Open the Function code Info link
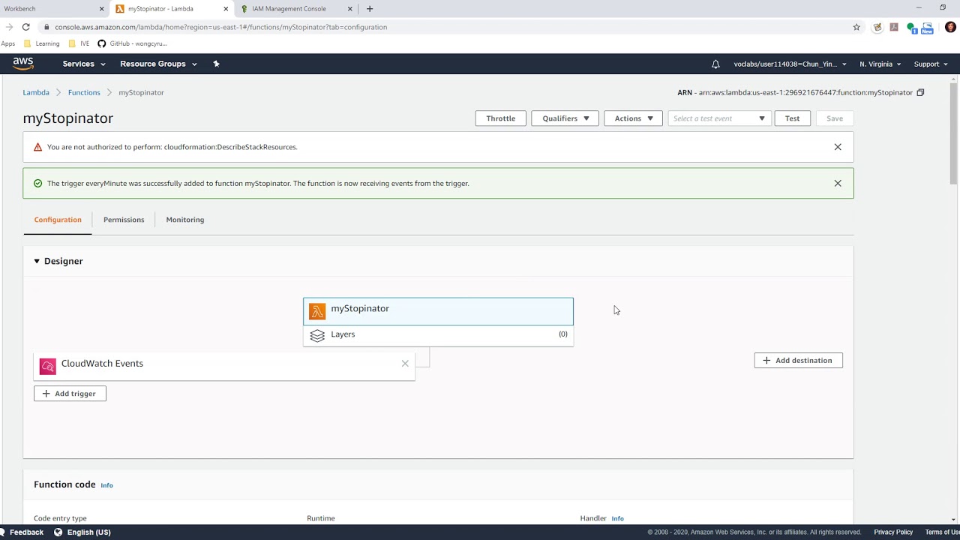 (x=106, y=485)
